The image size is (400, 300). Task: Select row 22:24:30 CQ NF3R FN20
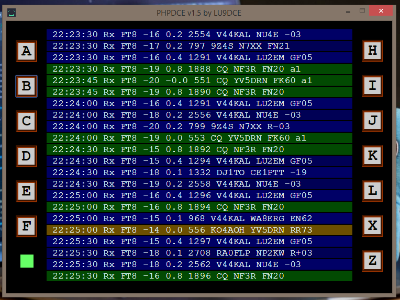pyautogui.click(x=199, y=149)
